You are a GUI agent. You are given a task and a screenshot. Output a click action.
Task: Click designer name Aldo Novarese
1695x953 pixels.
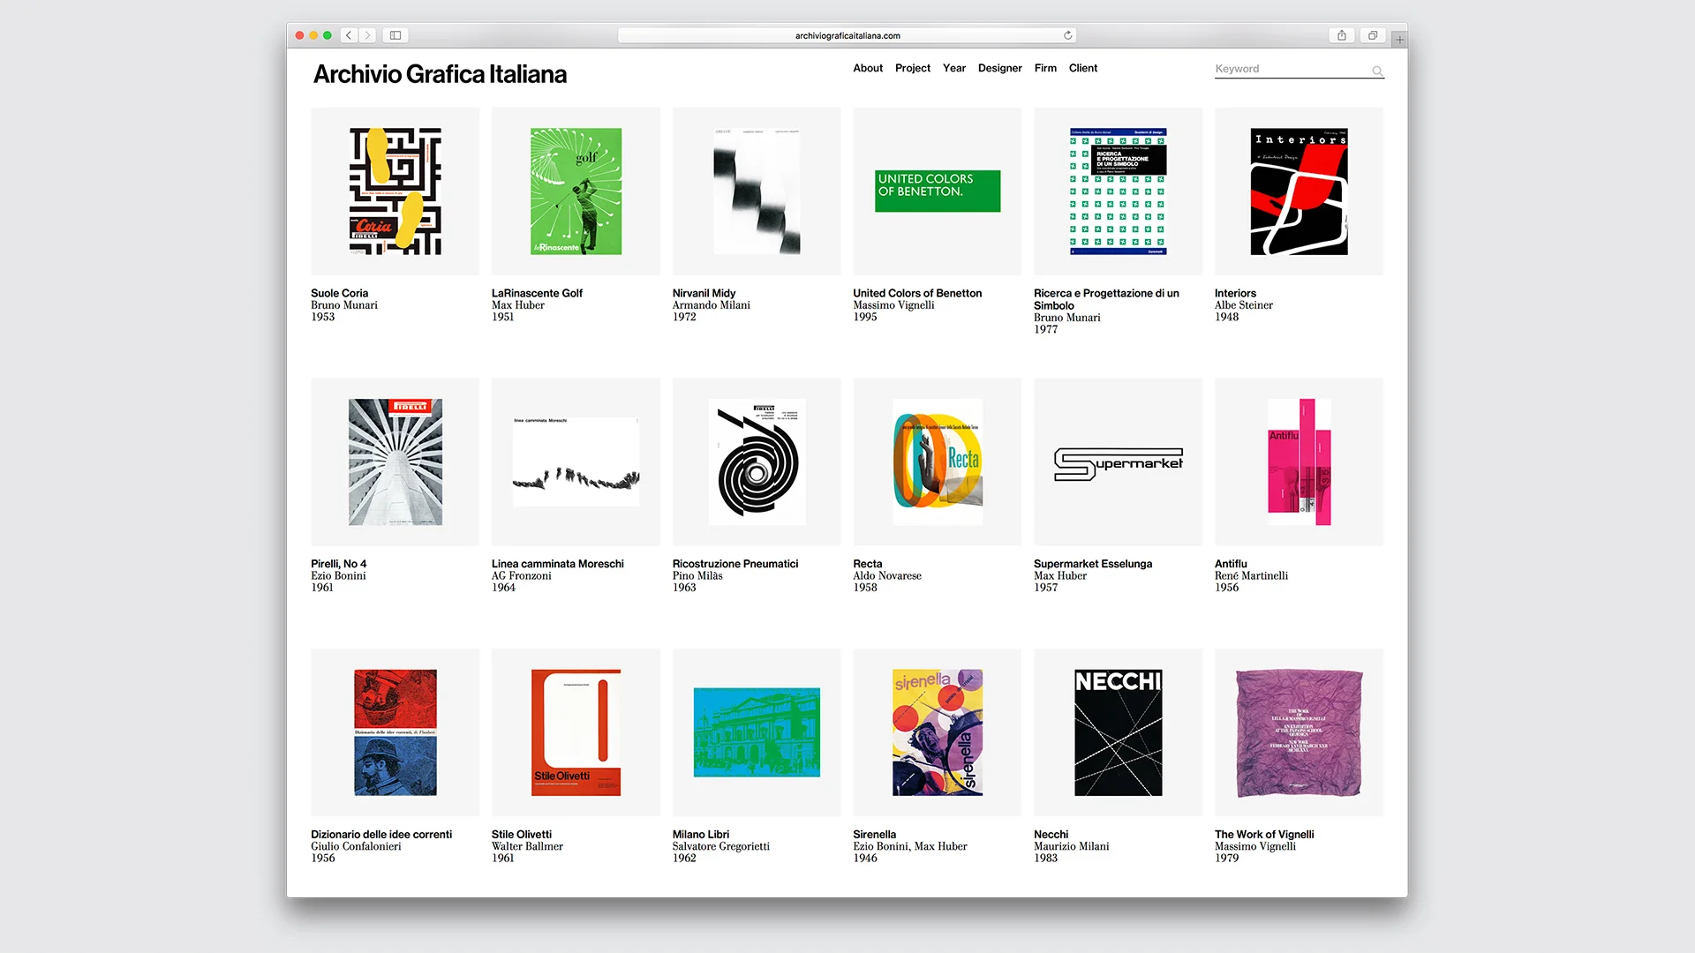[886, 575]
